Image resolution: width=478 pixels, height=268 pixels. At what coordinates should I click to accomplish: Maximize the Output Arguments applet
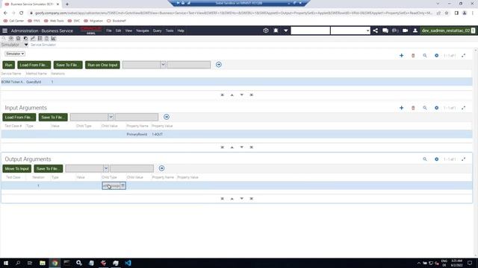[463, 159]
